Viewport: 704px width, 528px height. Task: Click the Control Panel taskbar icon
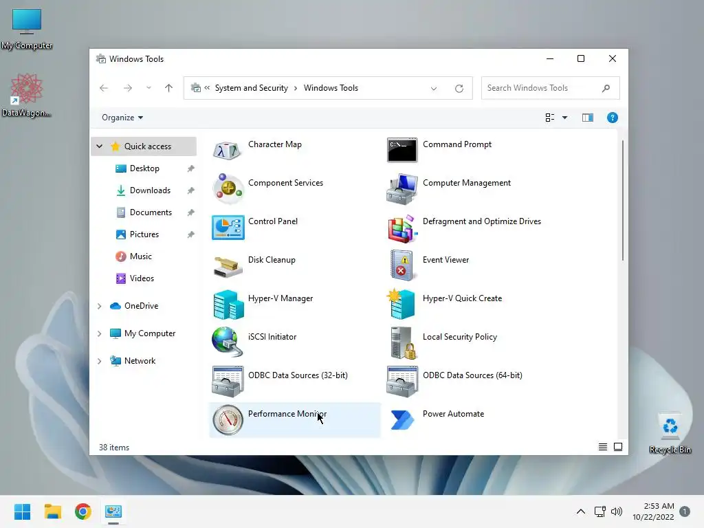113,511
